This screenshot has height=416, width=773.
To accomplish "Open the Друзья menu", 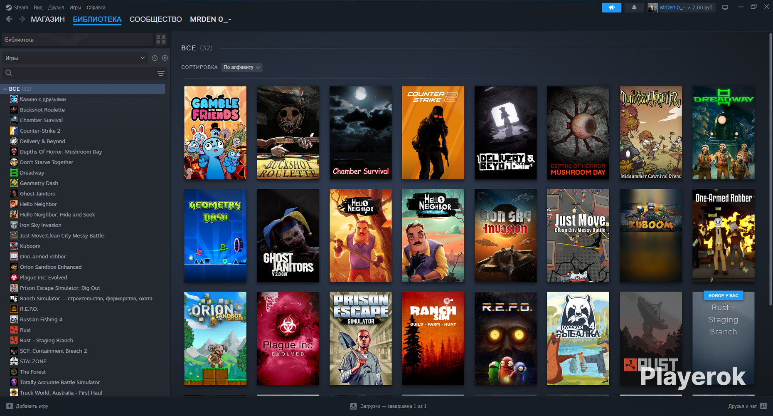I will 56,7.
